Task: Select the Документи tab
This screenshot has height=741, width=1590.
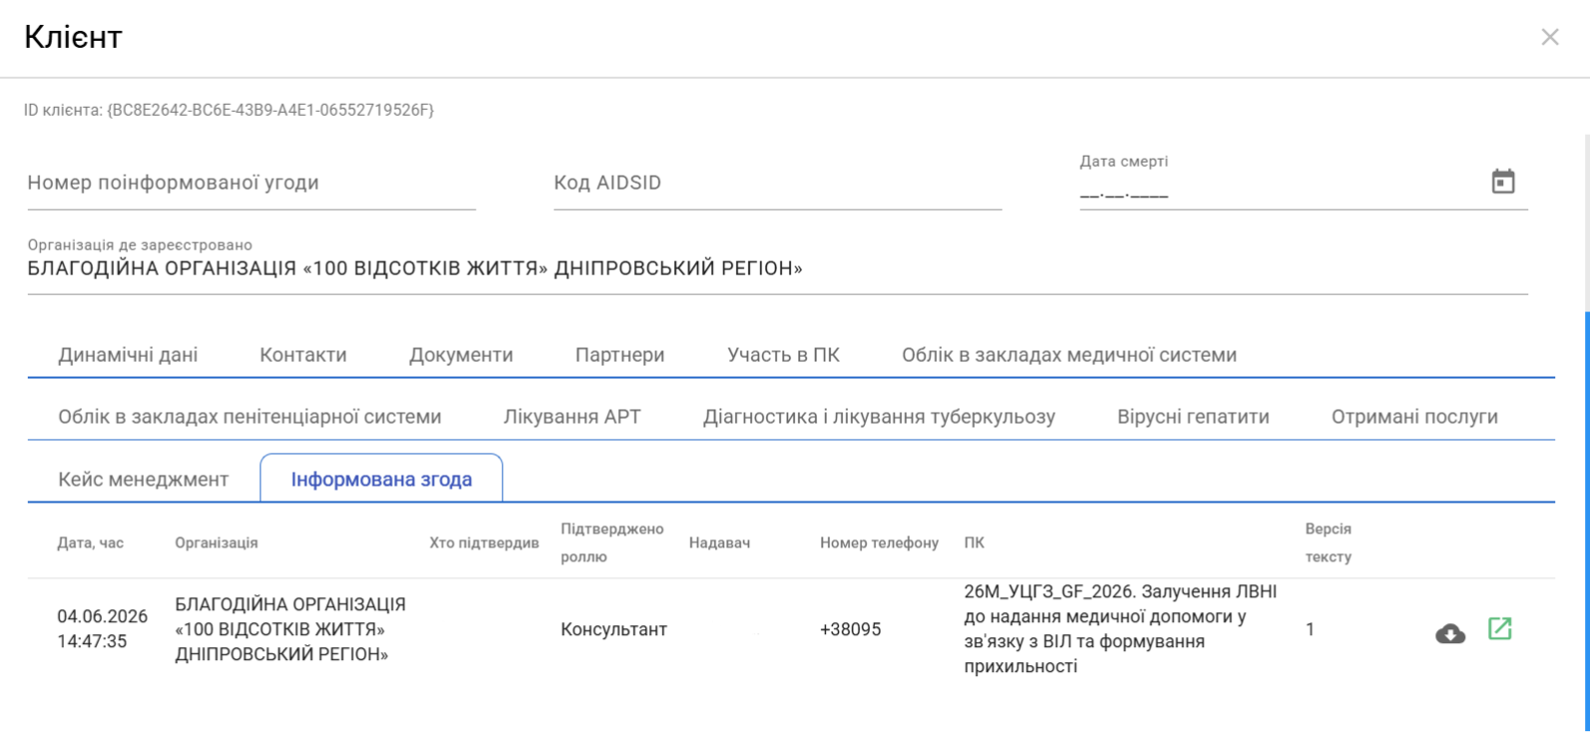Action: 461,355
